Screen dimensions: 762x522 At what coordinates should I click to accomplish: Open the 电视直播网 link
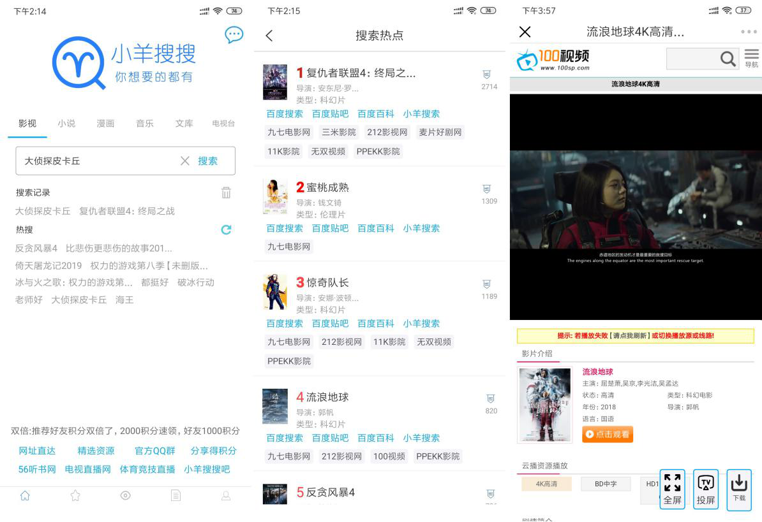coord(88,469)
